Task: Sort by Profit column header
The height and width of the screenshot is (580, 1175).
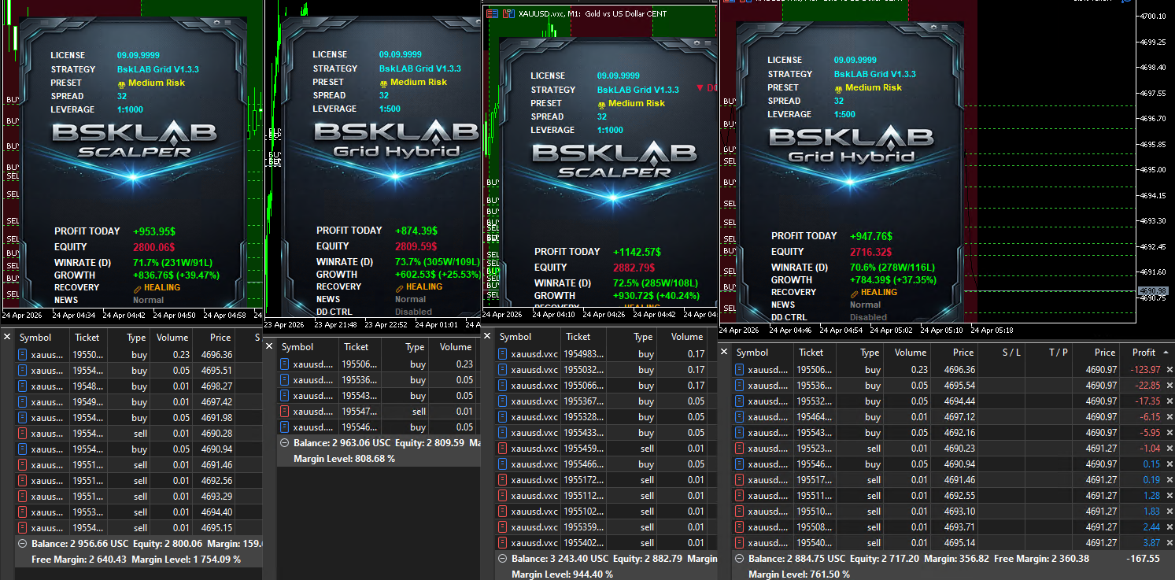Action: (1144, 353)
